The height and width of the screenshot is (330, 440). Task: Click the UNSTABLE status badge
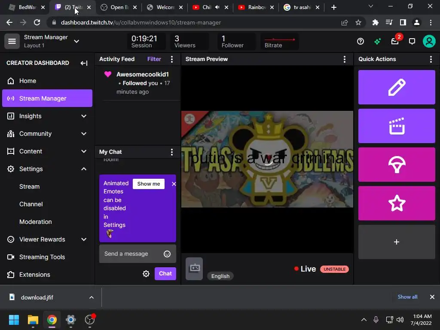(x=334, y=269)
